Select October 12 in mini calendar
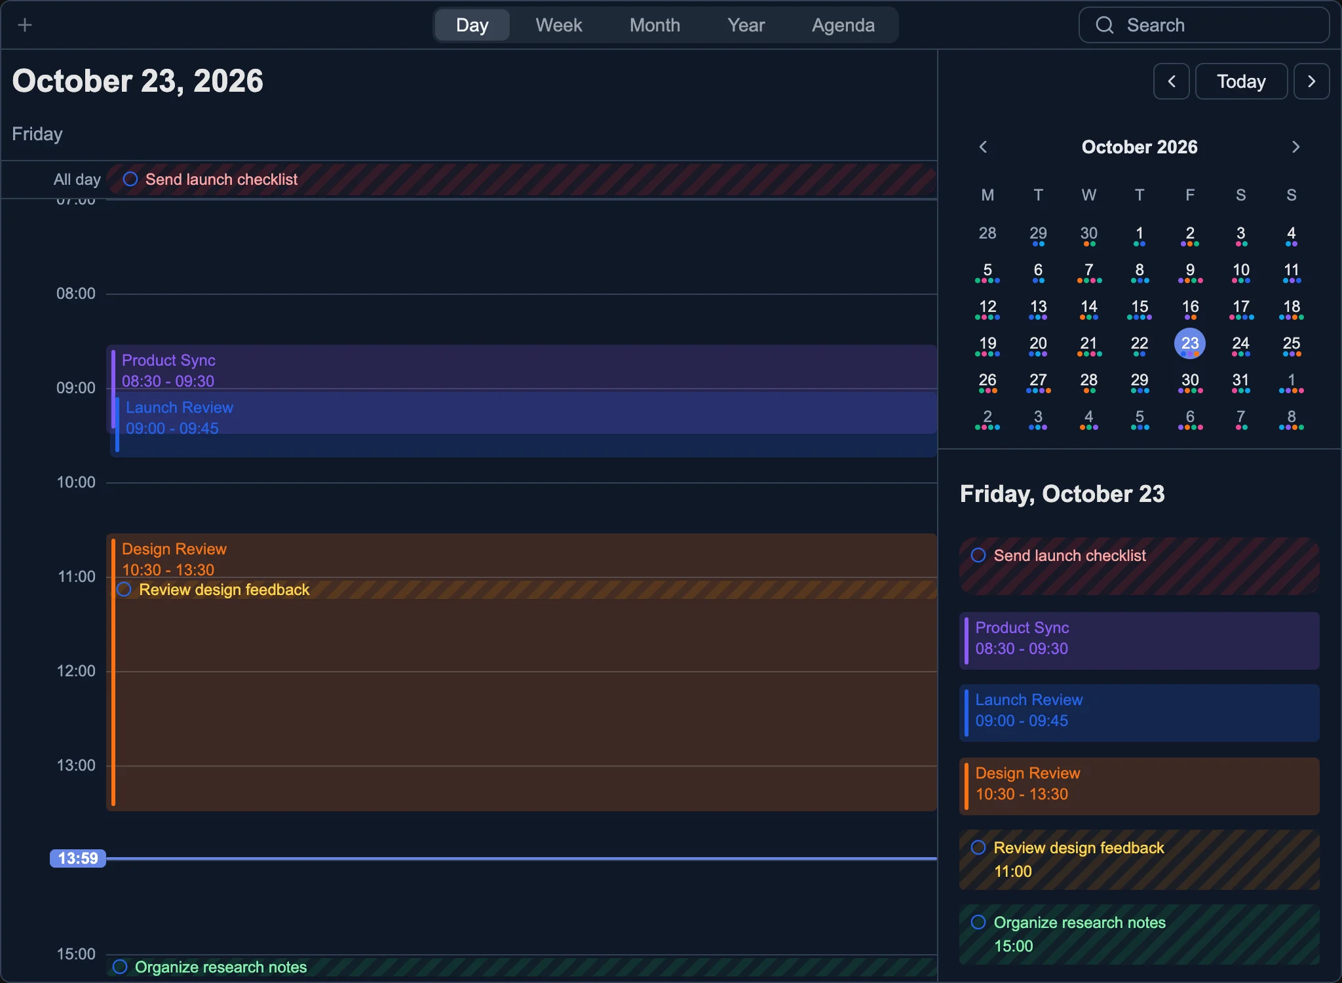This screenshot has width=1342, height=983. click(987, 307)
